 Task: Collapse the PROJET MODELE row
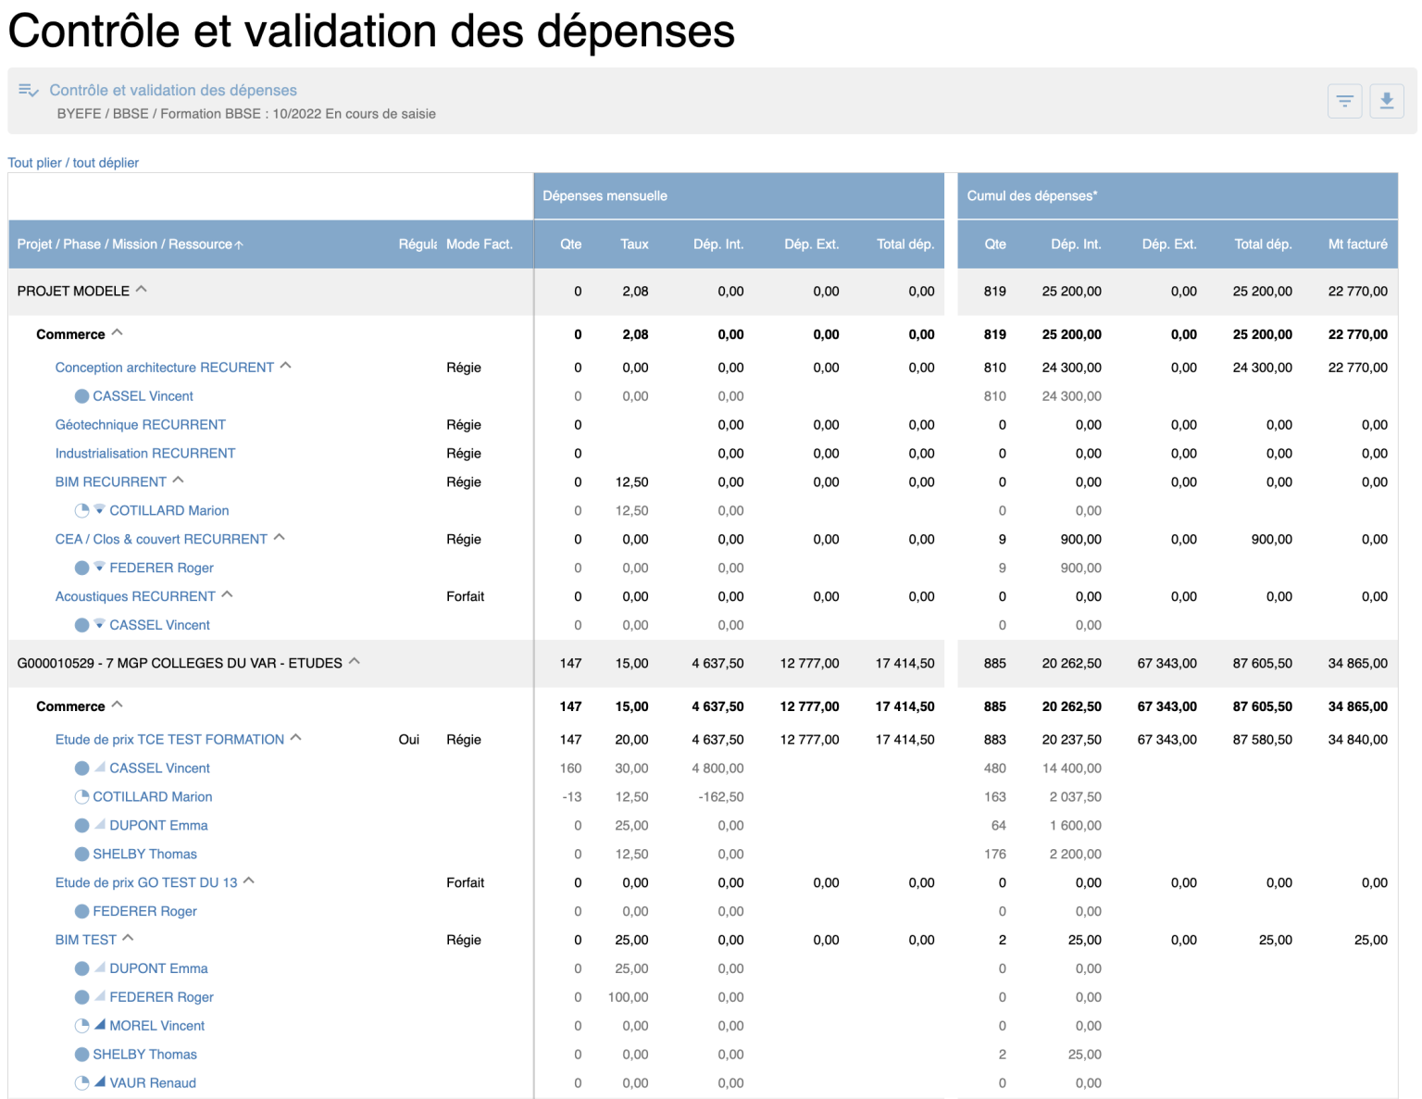click(x=142, y=289)
